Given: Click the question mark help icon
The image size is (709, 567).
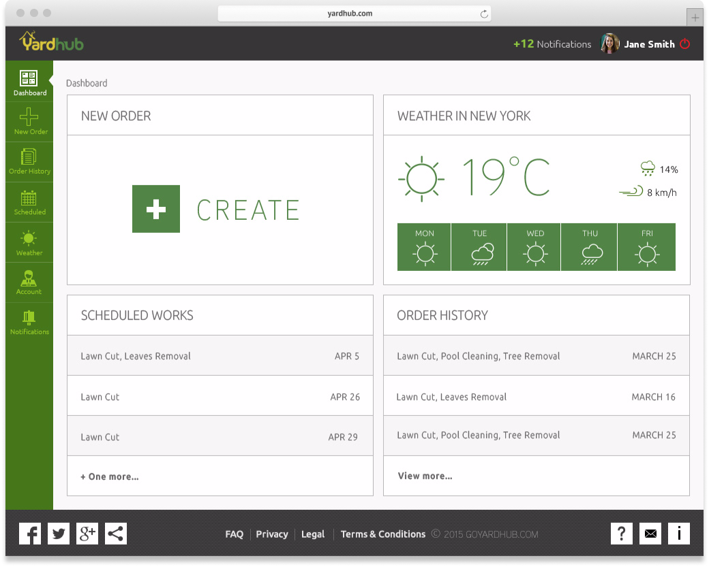Looking at the screenshot, I should pos(621,534).
